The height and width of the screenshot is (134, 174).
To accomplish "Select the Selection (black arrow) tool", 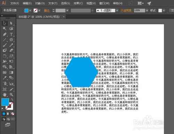I will 5,23.
